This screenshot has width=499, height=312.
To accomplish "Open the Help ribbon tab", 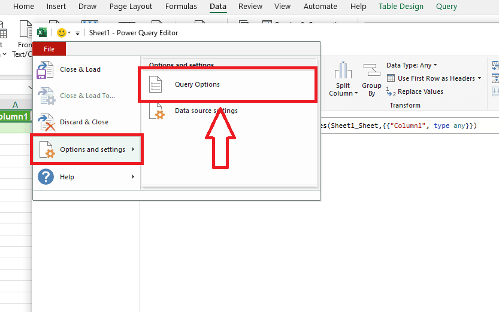I will (358, 7).
